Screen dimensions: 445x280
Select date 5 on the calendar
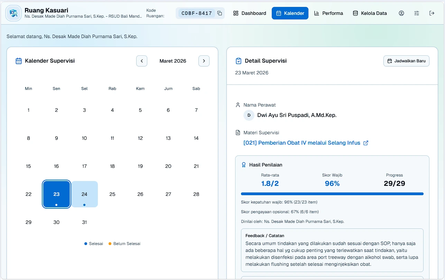(140, 110)
